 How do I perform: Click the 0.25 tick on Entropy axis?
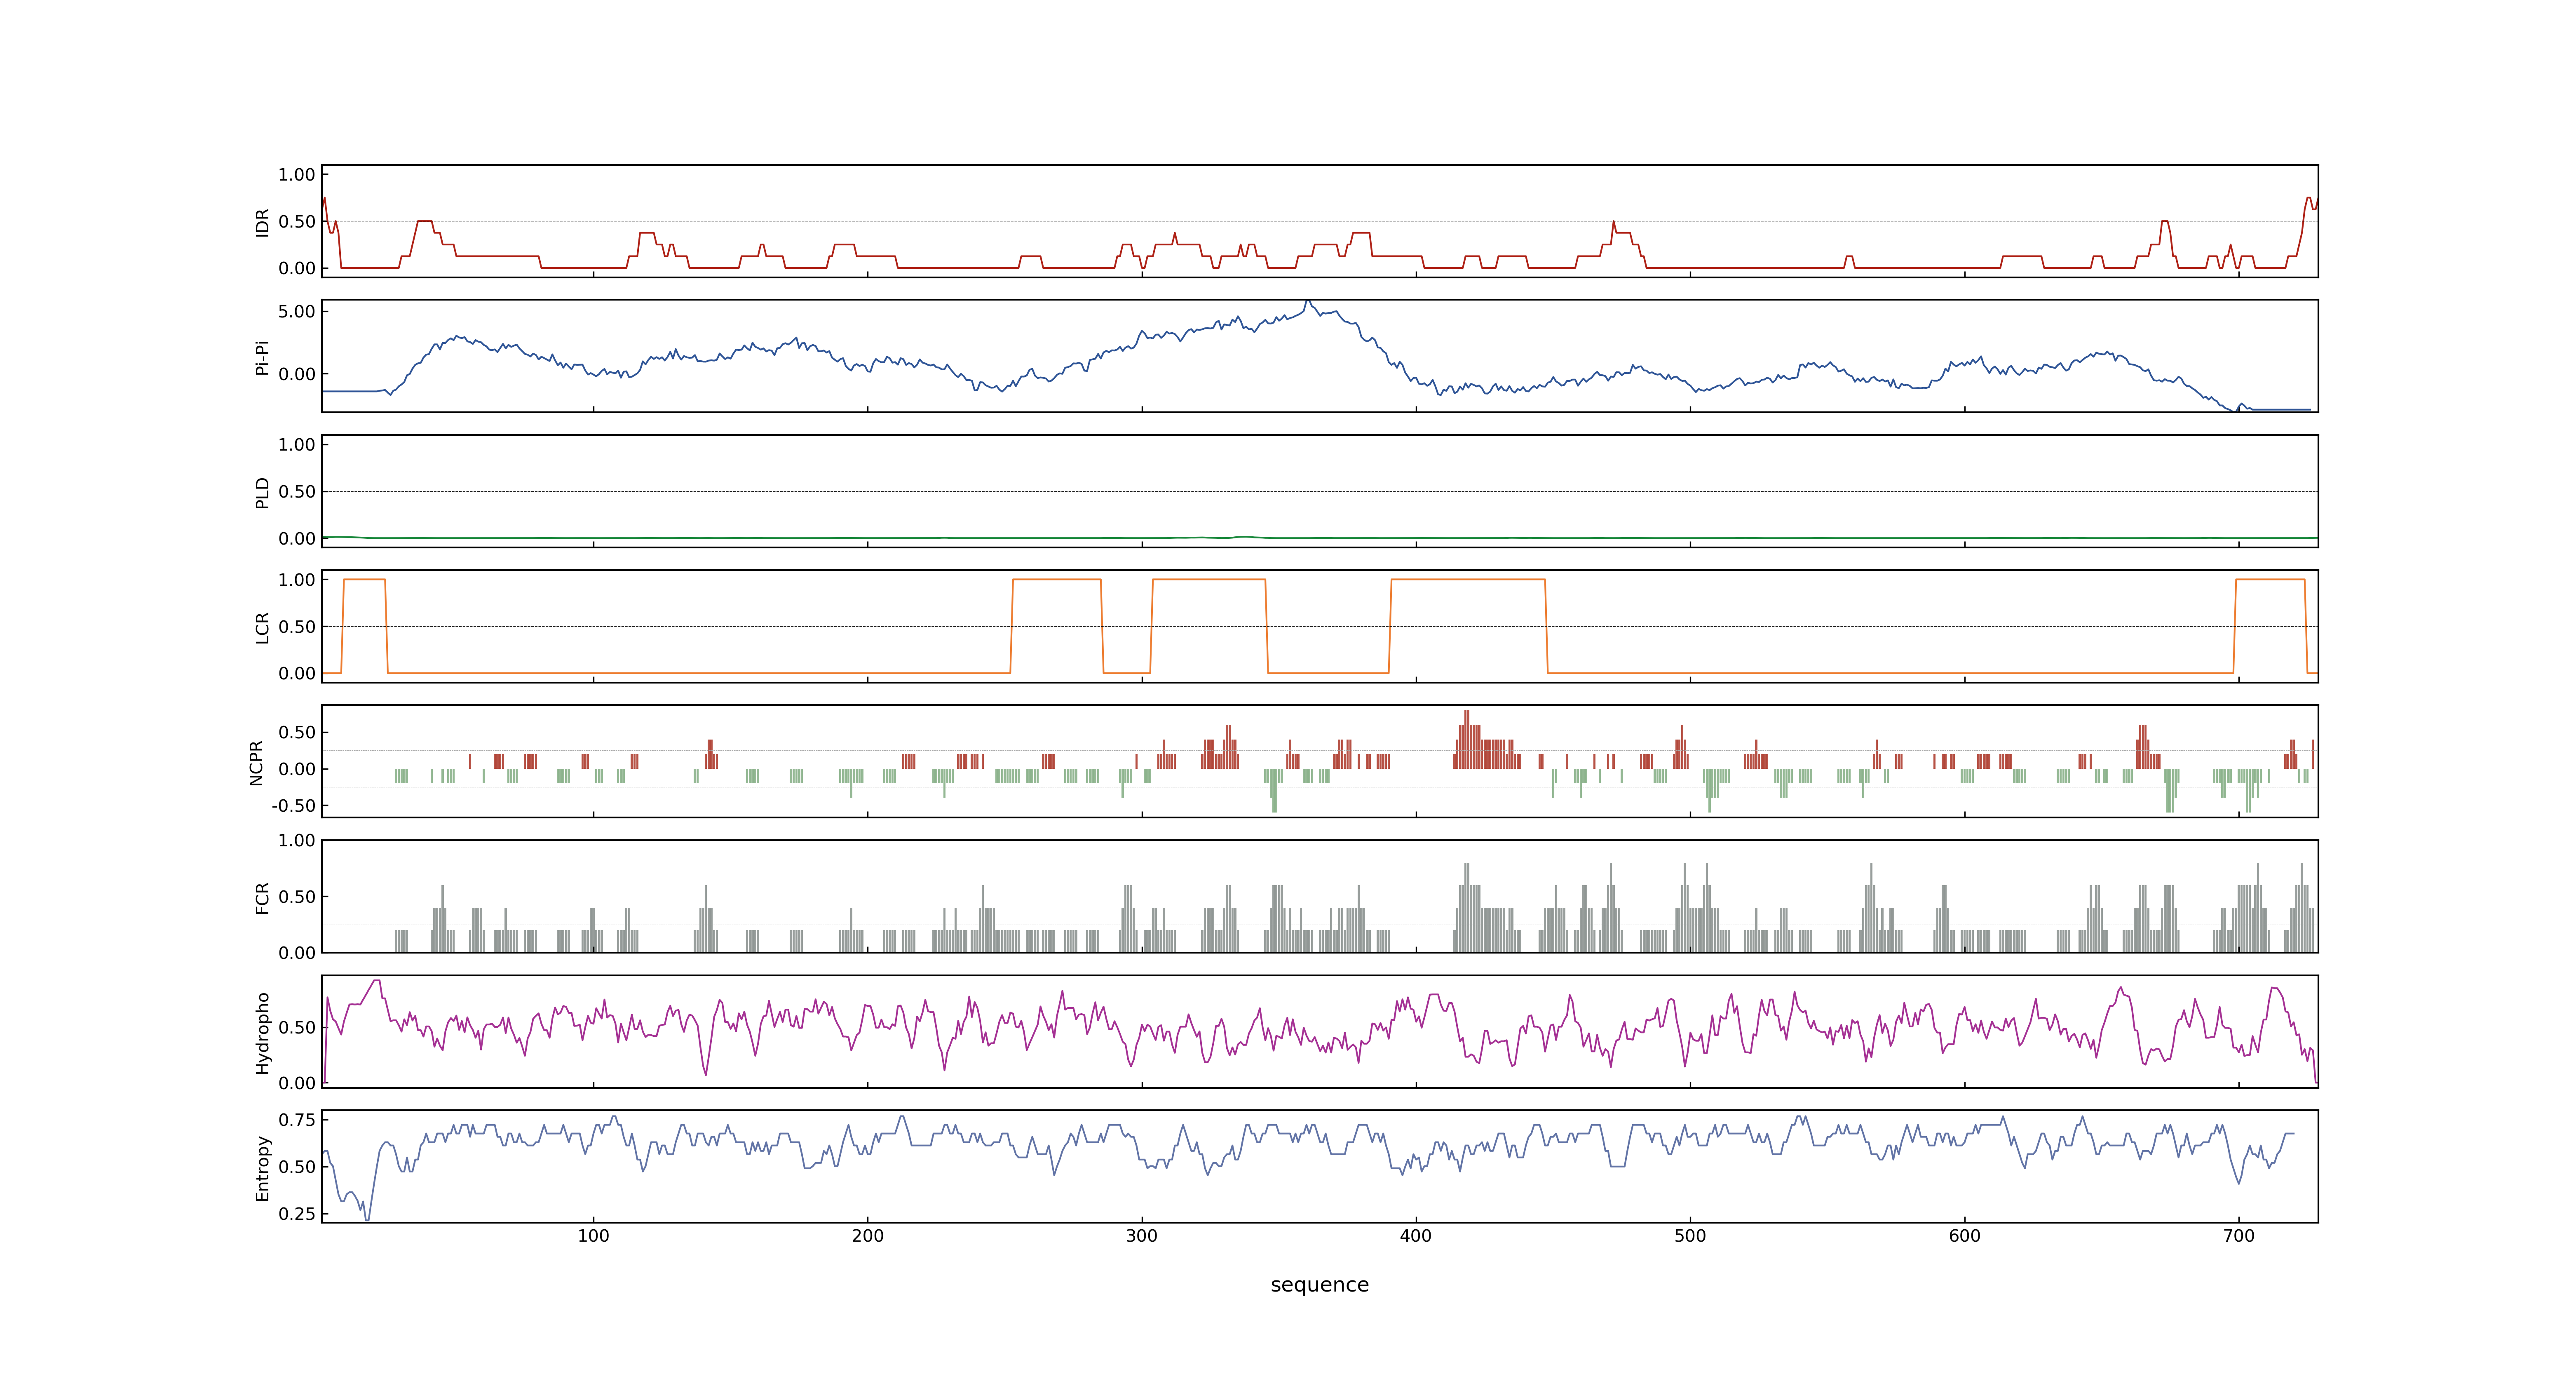point(297,1214)
